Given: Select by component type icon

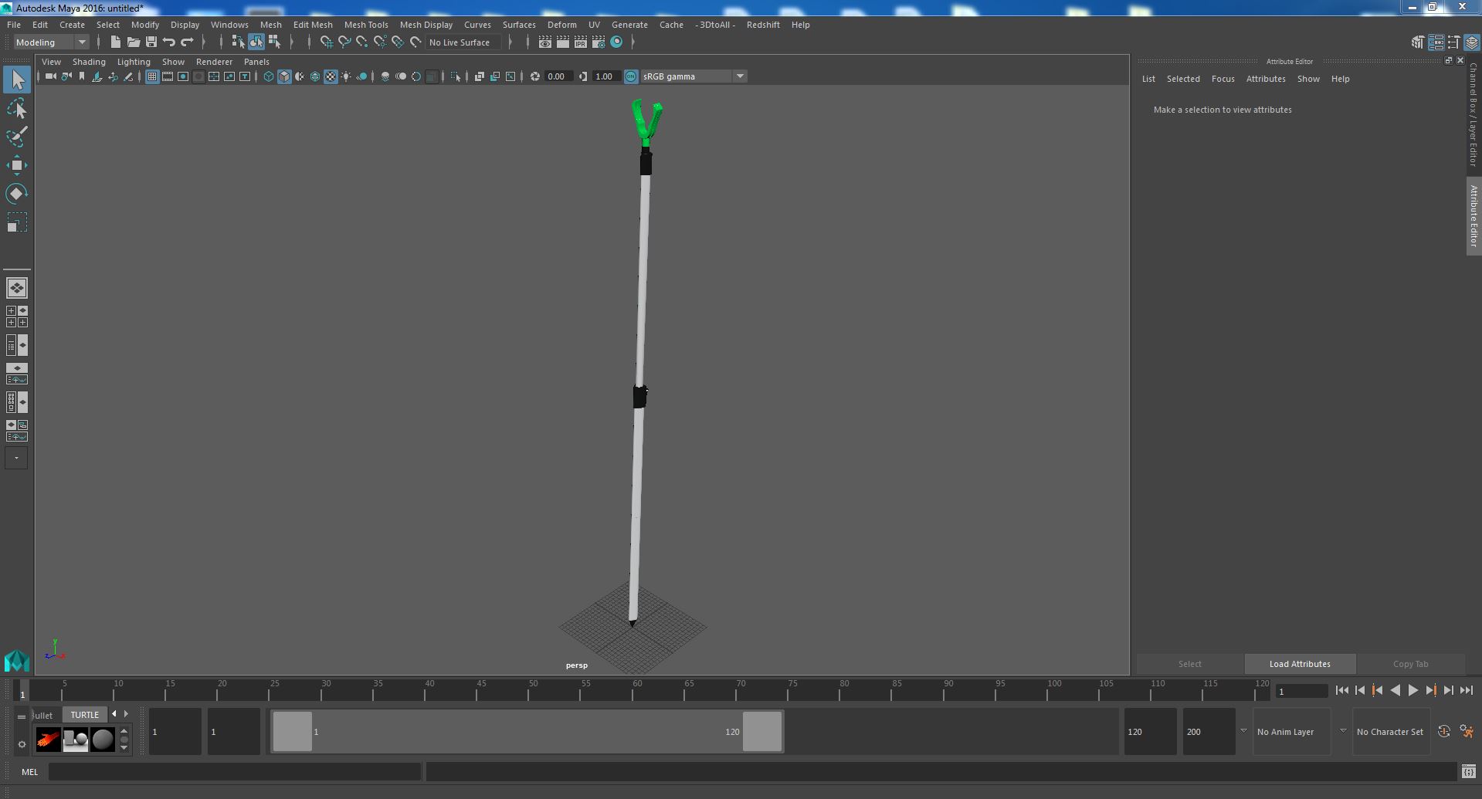Looking at the screenshot, I should coord(274,42).
